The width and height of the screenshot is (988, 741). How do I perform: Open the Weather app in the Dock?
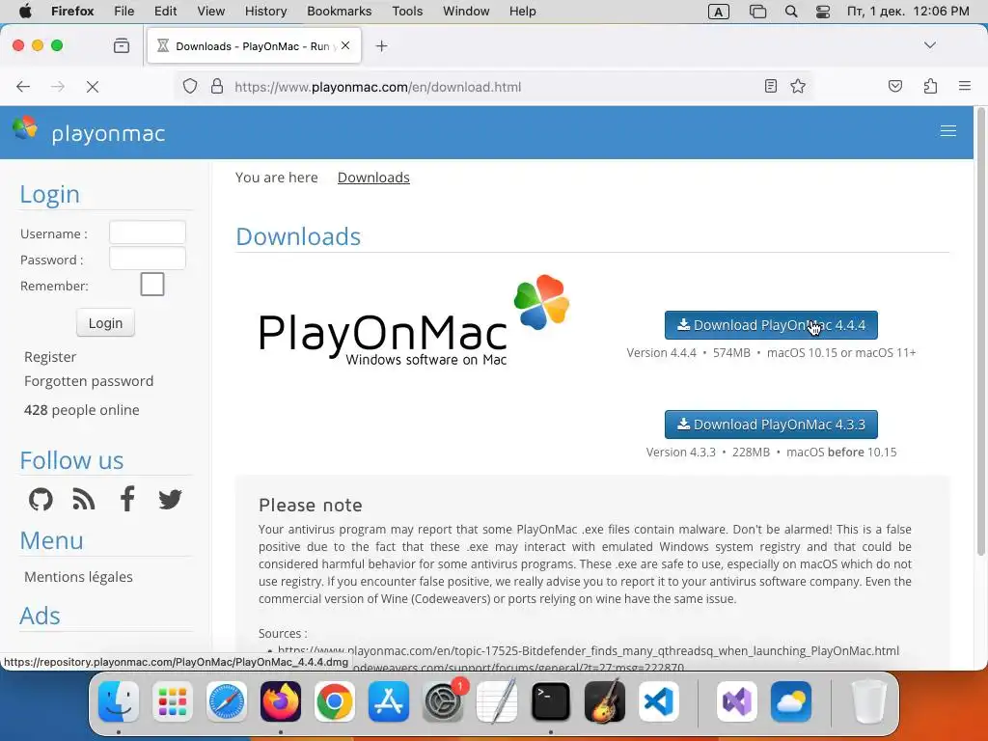pyautogui.click(x=791, y=701)
